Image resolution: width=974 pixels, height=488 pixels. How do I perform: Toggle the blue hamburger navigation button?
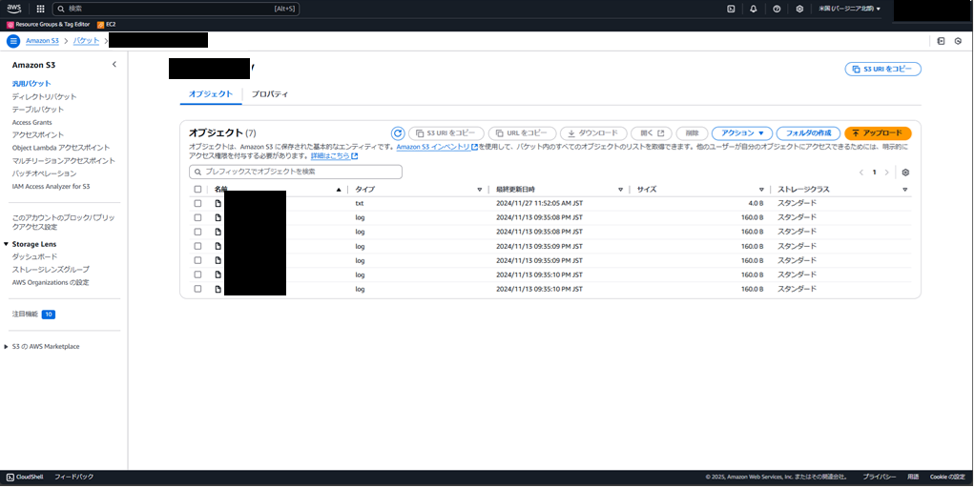click(x=13, y=41)
